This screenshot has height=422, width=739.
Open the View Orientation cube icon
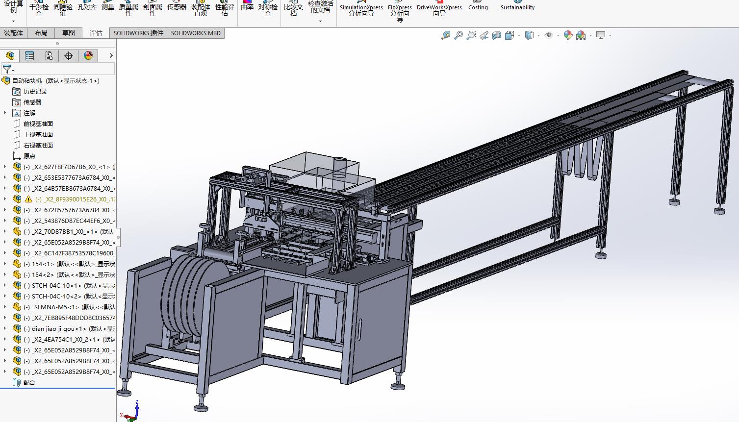coord(510,35)
